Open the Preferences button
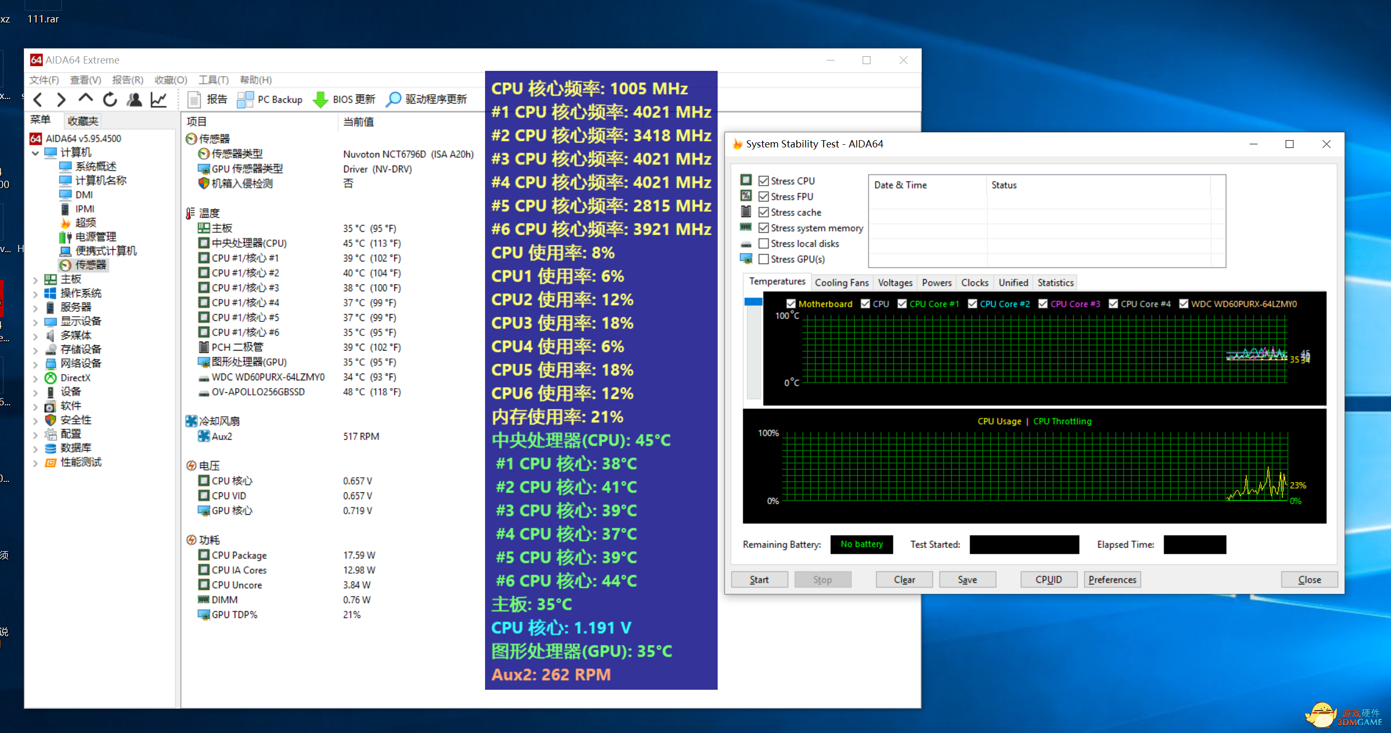 tap(1112, 579)
